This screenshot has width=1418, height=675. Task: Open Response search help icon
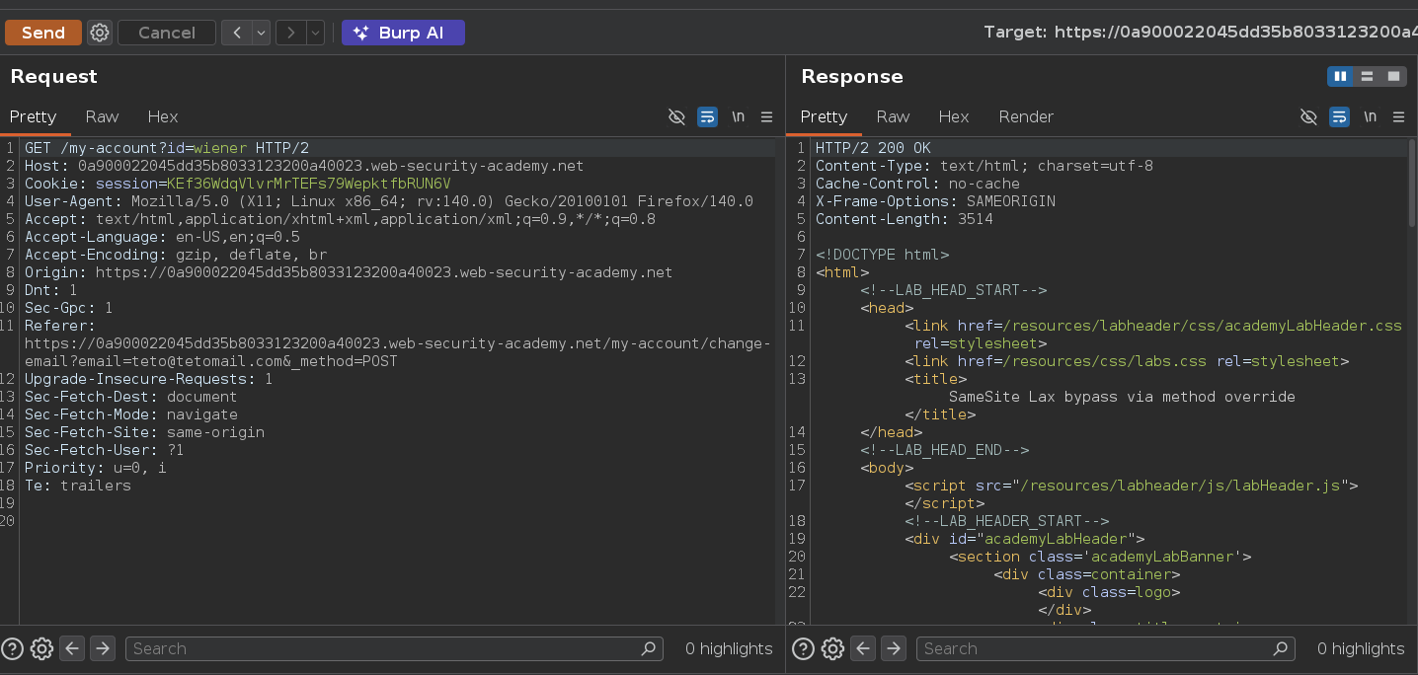[x=802, y=648]
